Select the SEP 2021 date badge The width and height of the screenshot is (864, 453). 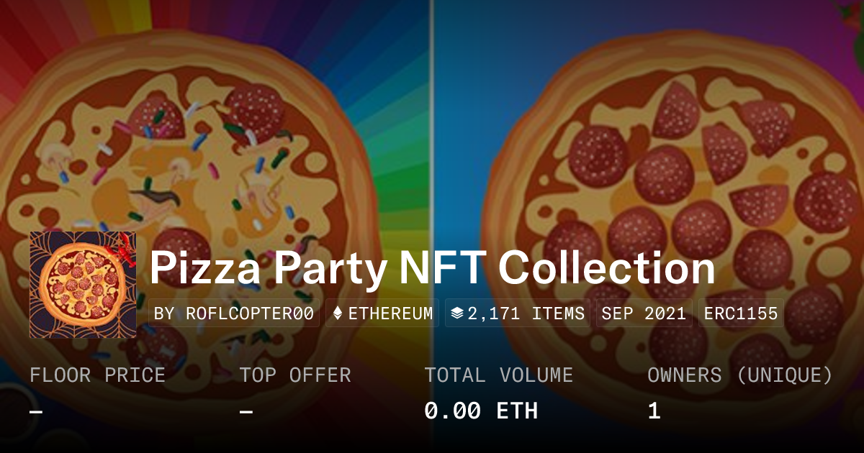[x=644, y=314]
